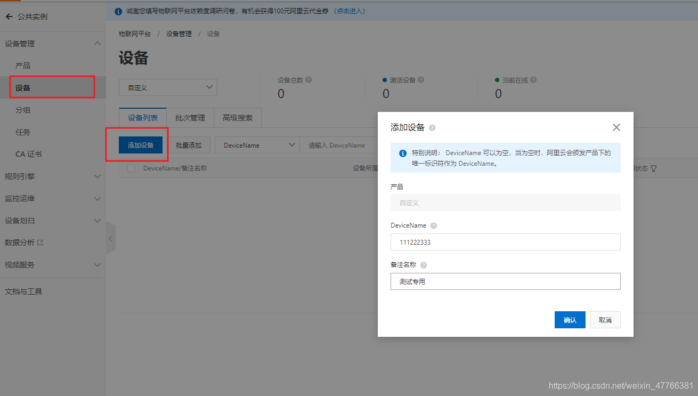Go to 设备管理 breadcrumb
Viewport: 698px width, 396px height.
(179, 34)
